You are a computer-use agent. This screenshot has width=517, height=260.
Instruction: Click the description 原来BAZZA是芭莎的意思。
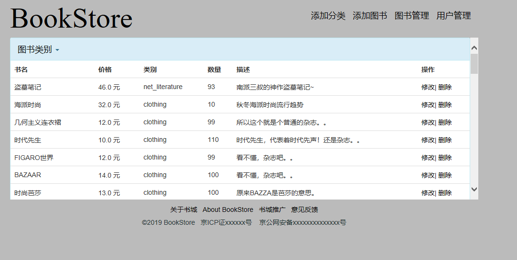tap(276, 193)
